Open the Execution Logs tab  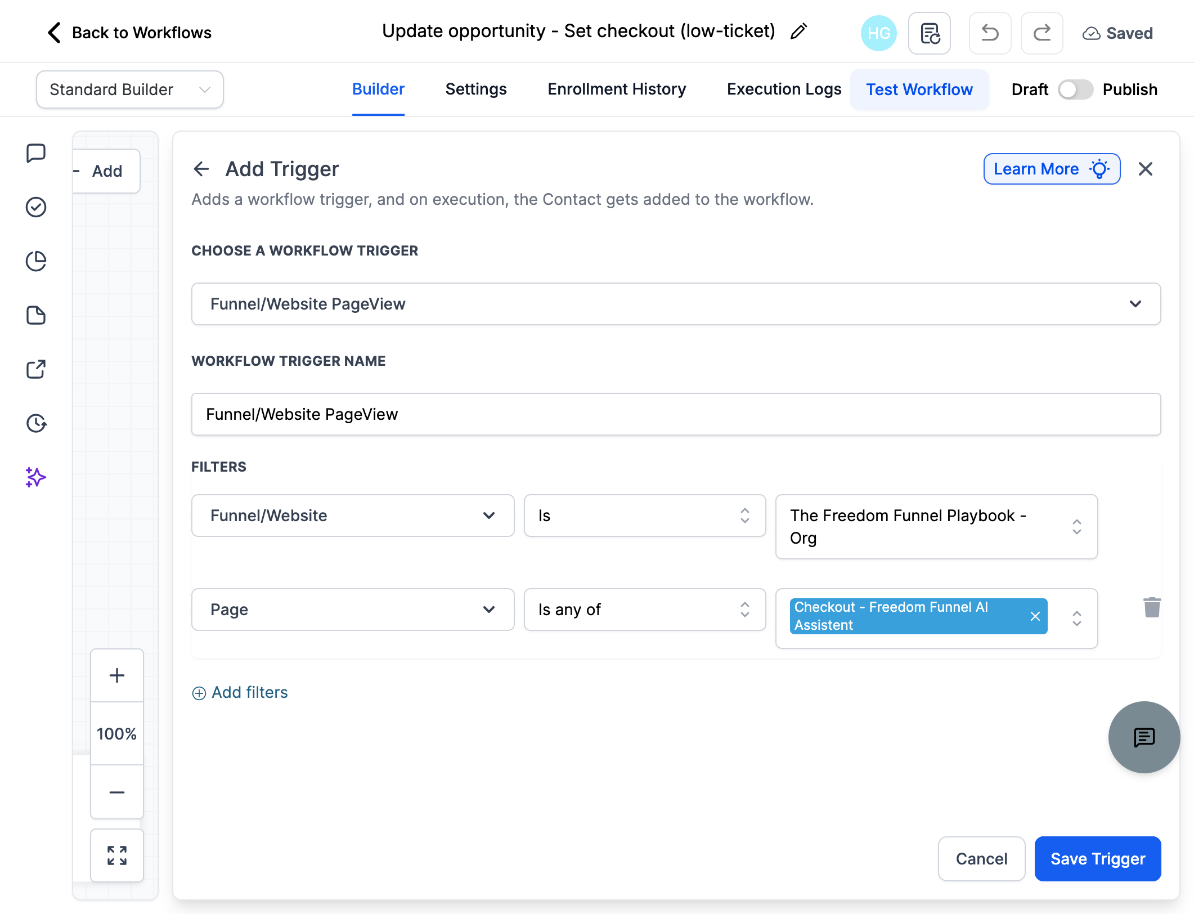point(784,89)
